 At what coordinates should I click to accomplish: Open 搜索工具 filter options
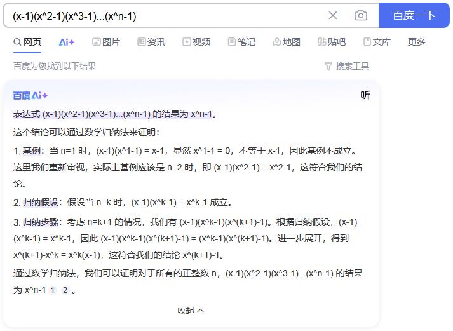[x=347, y=67]
